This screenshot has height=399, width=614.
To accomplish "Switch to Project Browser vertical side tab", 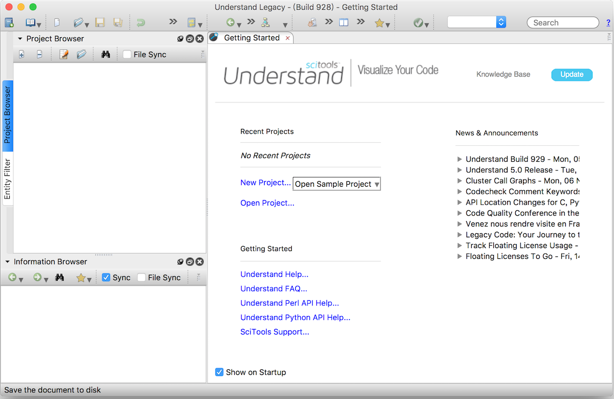I will (8, 116).
